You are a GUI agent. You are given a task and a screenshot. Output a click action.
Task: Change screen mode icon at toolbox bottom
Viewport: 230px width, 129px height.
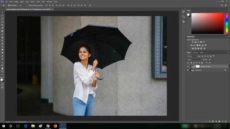pos(2,87)
